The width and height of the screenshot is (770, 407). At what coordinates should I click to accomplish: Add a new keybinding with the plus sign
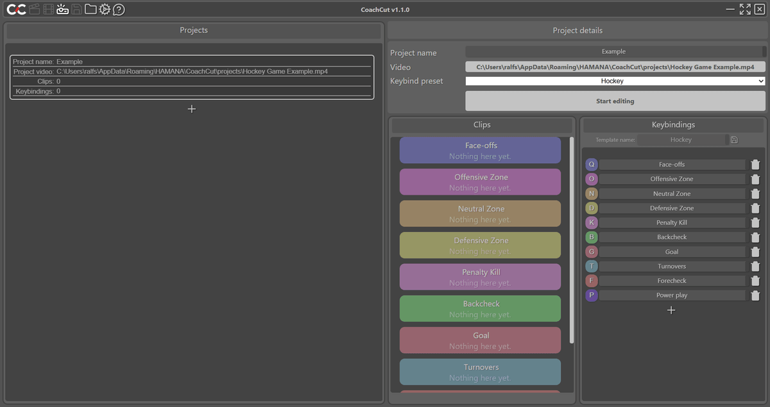click(x=671, y=310)
